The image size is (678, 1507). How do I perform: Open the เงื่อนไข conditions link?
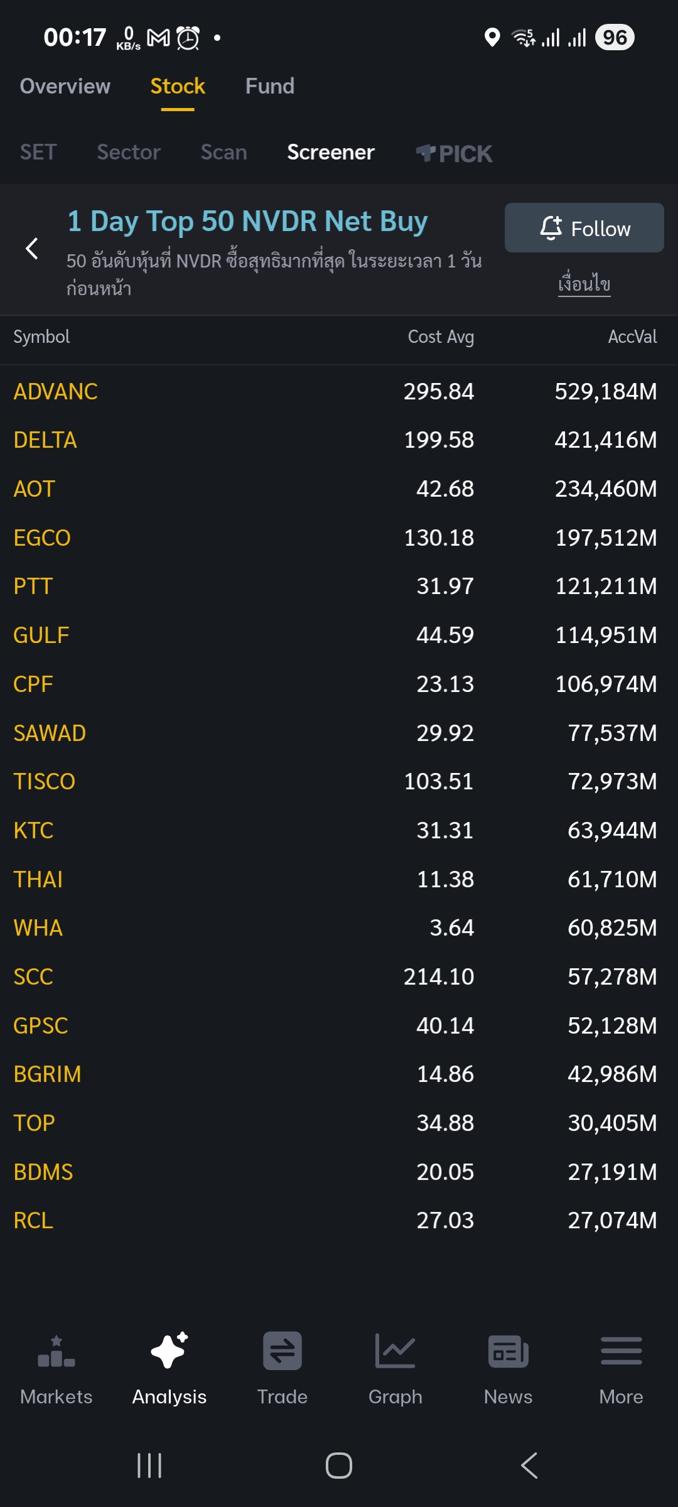584,284
